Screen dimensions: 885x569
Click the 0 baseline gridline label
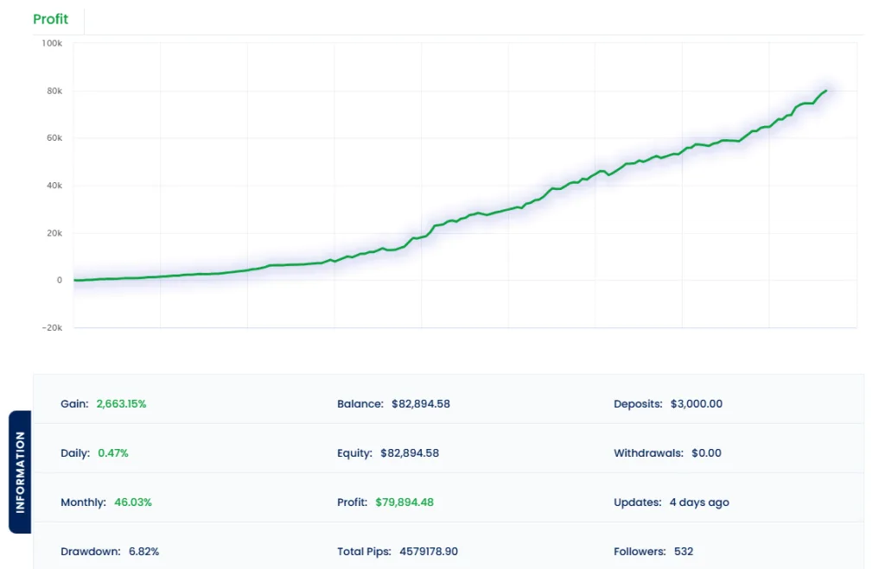point(60,280)
